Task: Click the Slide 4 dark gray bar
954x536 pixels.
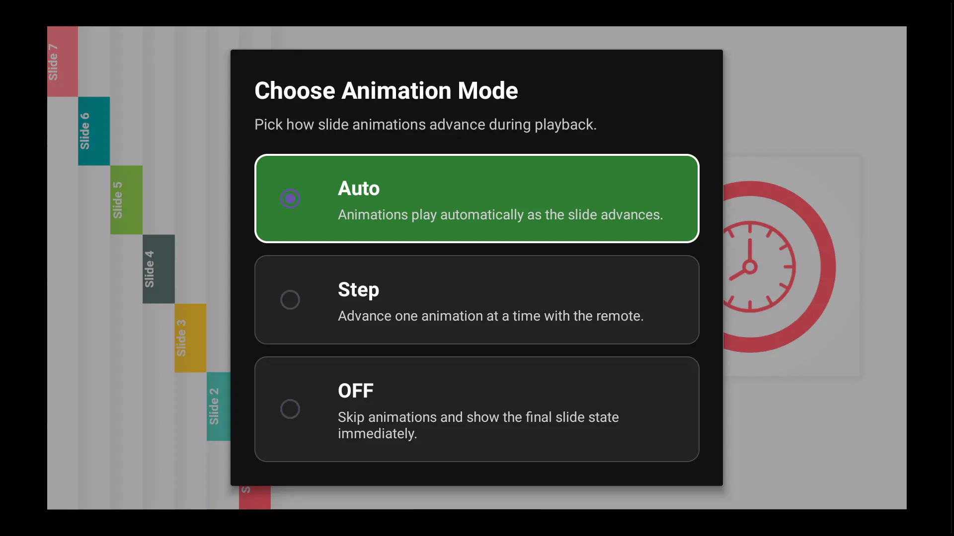Action: [159, 269]
